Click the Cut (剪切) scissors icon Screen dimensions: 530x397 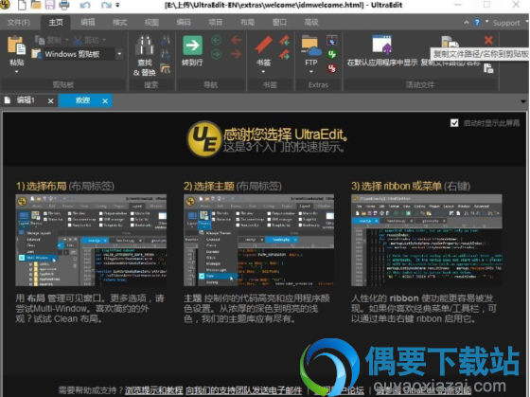point(78,41)
